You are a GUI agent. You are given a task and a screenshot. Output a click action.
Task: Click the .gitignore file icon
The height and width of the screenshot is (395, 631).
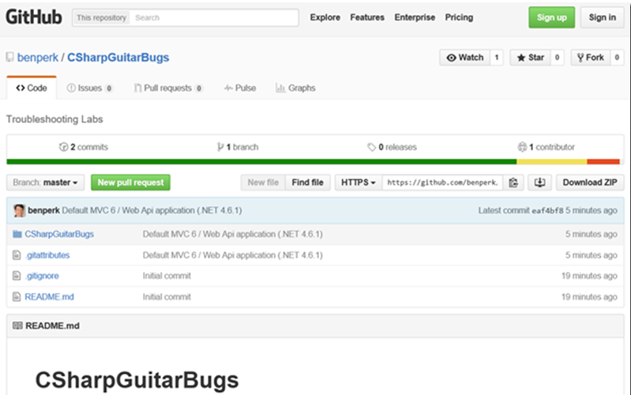(17, 276)
